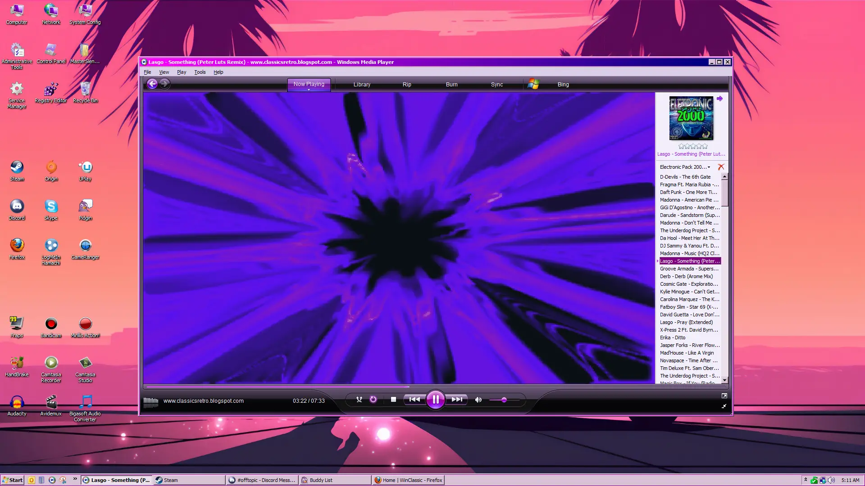Open the Pidgin desktop icon
This screenshot has width=865, height=486.
click(x=85, y=210)
